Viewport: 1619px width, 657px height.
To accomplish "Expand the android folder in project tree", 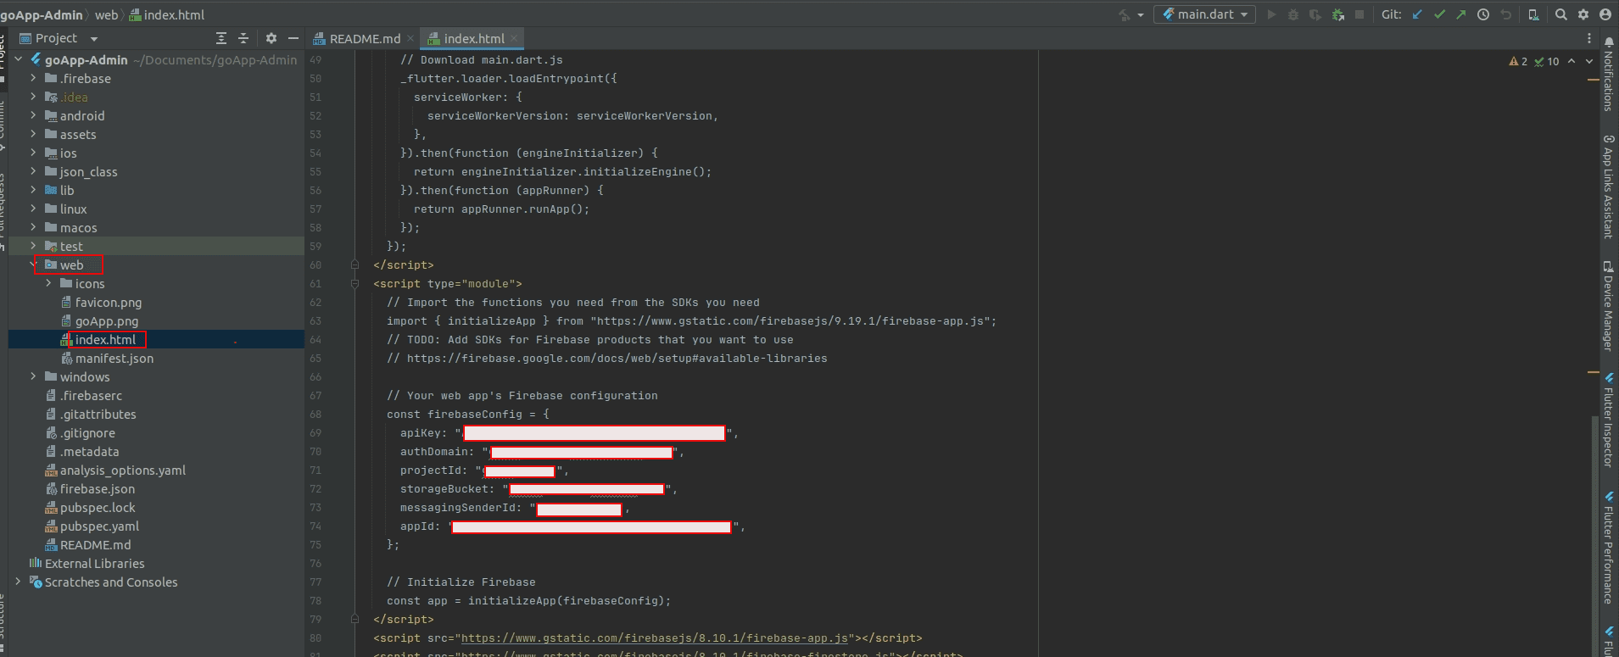I will 33,115.
